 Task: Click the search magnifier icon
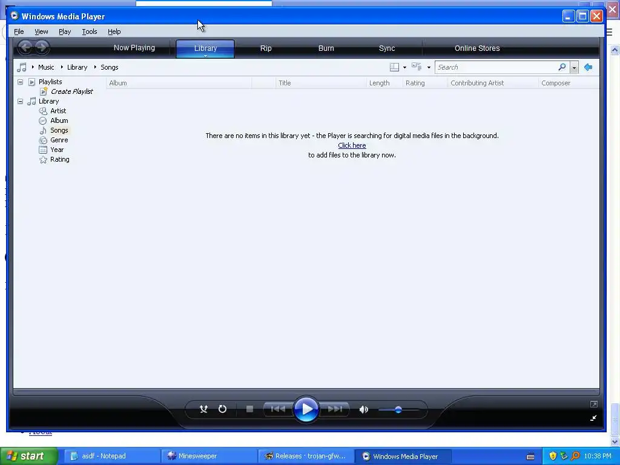(x=562, y=67)
